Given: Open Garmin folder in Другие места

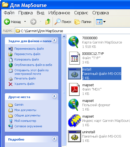Looking at the screenshot, I should [x=19, y=105].
